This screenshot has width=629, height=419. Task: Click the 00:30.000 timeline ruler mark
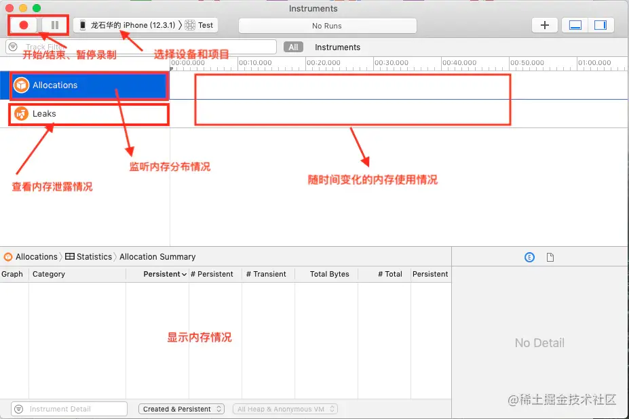pyautogui.click(x=391, y=63)
